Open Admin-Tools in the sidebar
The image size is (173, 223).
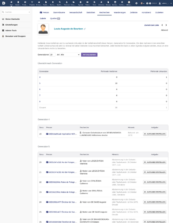pyautogui.click(x=11, y=31)
